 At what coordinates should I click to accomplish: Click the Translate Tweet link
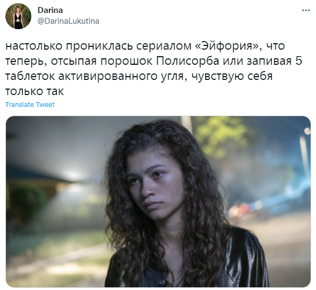[x=30, y=104]
